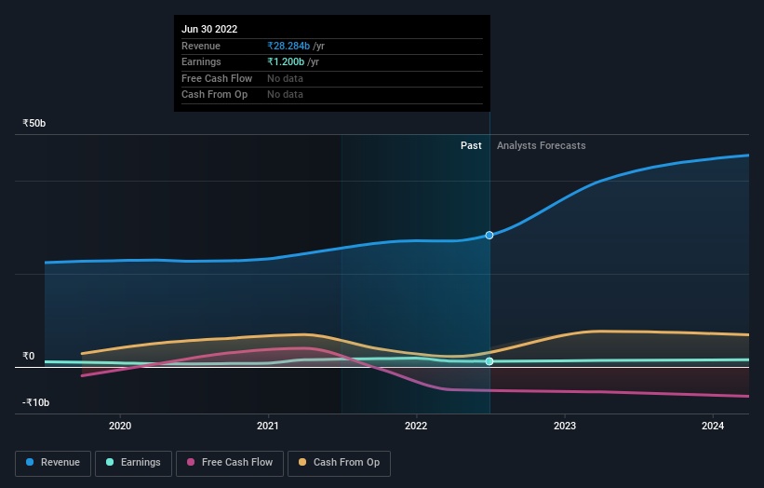Viewport: 764px width, 488px height.
Task: Click the Analysts Forecasts label
Action: pyautogui.click(x=541, y=145)
